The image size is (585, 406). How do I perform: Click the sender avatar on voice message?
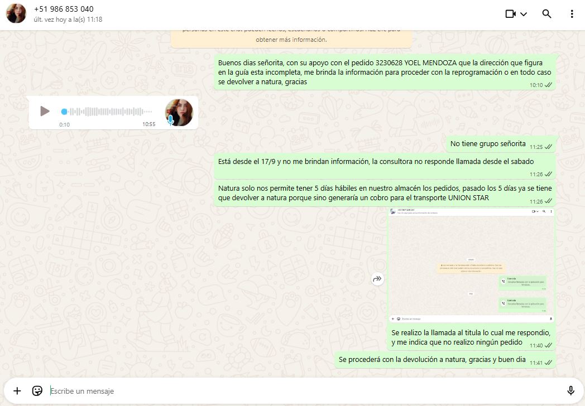(179, 112)
